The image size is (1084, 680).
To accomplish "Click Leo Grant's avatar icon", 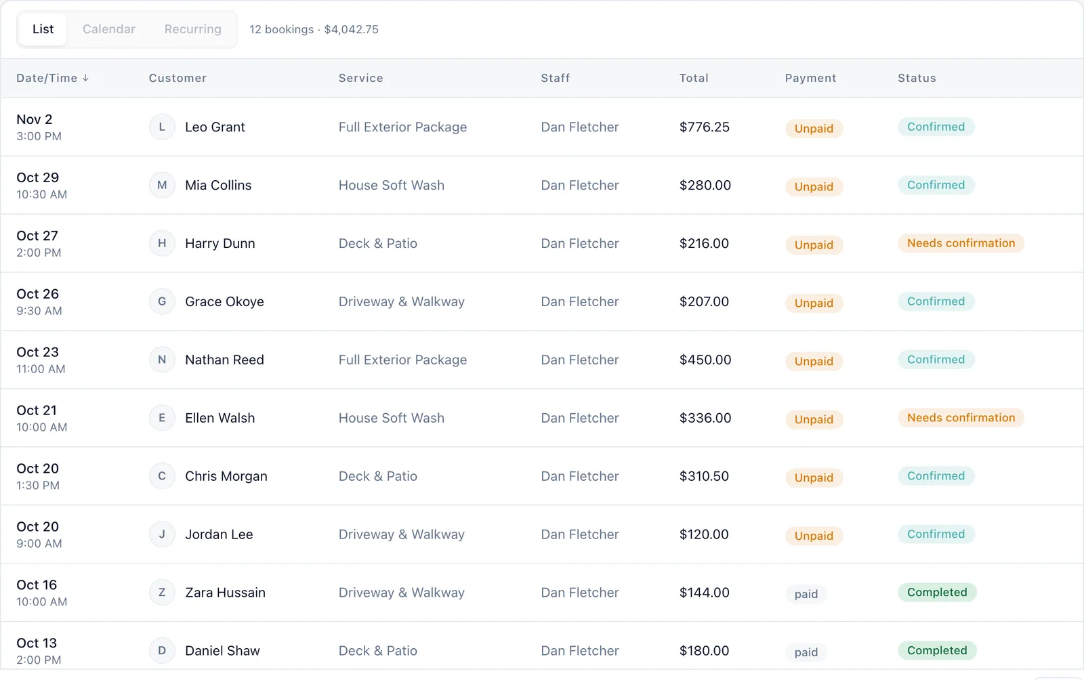I will click(162, 127).
